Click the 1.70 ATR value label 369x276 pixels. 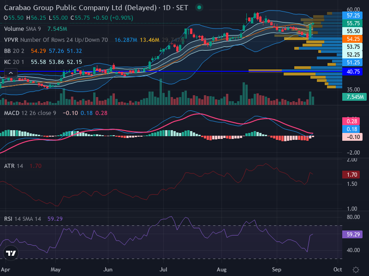[351, 175]
